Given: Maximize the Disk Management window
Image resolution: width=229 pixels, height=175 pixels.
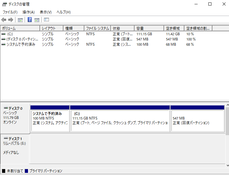Looking at the screenshot, I should pyautogui.click(x=210, y=4).
